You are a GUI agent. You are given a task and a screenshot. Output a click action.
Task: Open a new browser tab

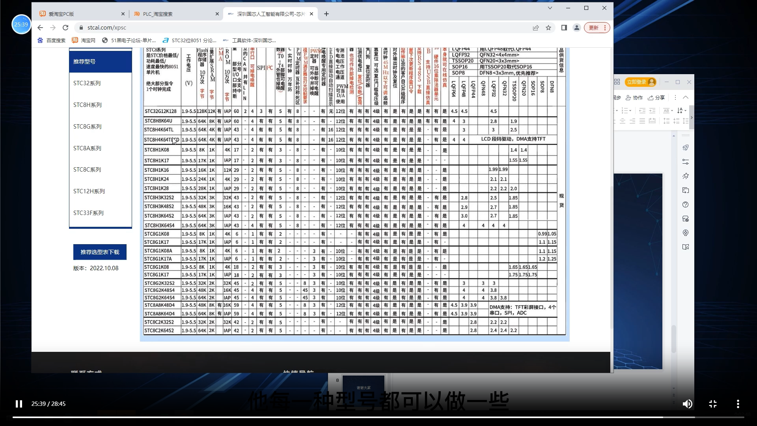tap(326, 14)
